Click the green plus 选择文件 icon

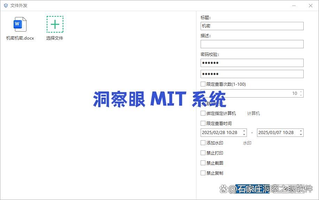55,24
